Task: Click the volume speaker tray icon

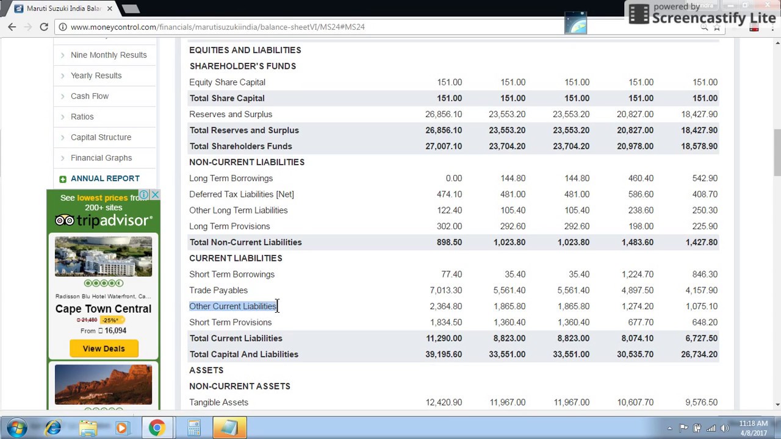Action: coord(724,428)
